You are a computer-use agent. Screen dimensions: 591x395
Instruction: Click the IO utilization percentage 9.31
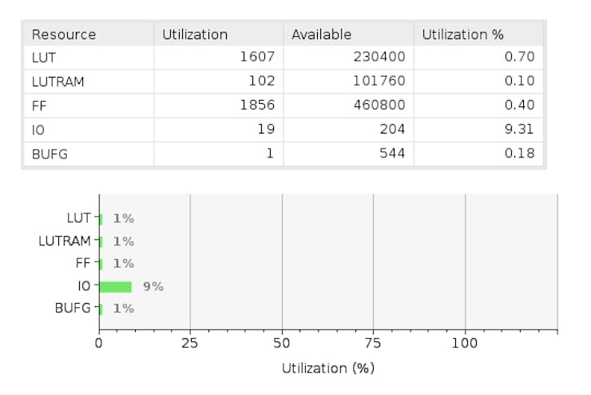pyautogui.click(x=520, y=129)
